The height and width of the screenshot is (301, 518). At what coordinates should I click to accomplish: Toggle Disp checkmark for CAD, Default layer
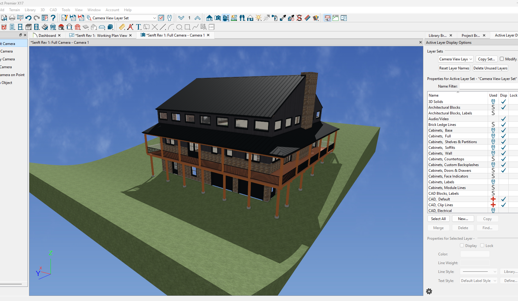click(x=503, y=199)
